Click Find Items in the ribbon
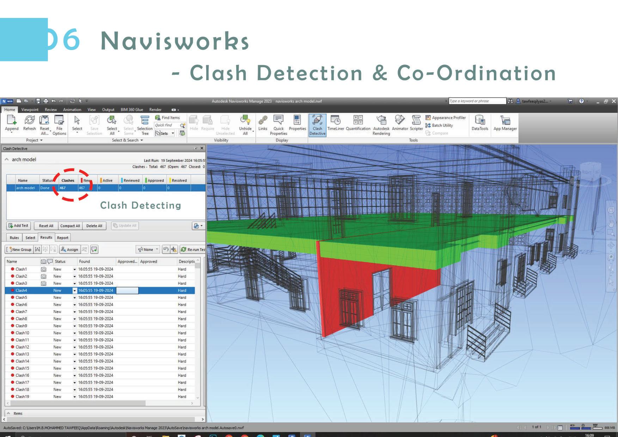Image resolution: width=618 pixels, height=437 pixels. tap(167, 118)
